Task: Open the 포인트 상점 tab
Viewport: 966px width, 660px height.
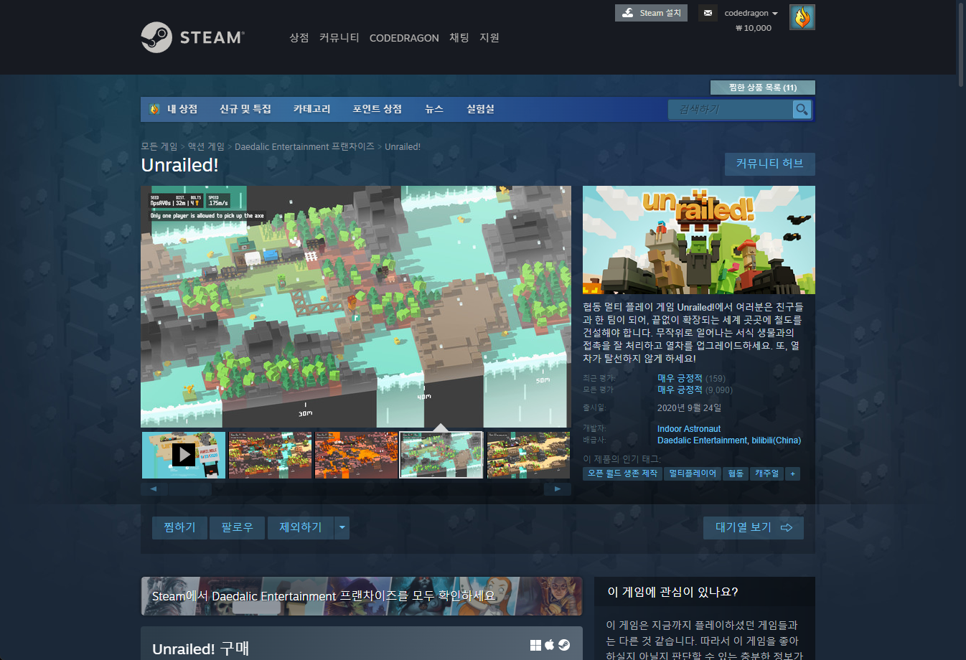Action: [378, 109]
